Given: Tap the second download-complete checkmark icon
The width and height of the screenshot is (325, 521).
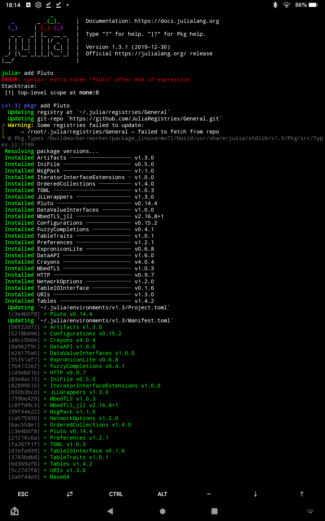Looking at the screenshot, I should [x=58, y=5].
